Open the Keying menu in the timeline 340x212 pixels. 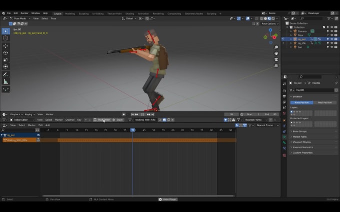pyautogui.click(x=29, y=114)
